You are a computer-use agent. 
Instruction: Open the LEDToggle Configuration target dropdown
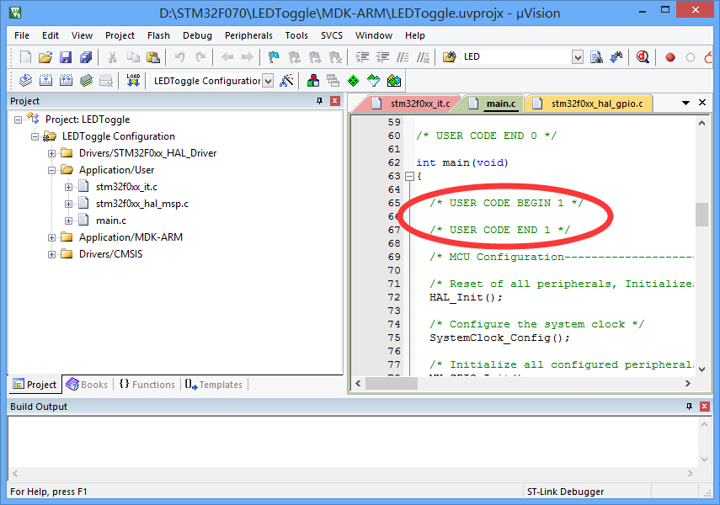[268, 82]
